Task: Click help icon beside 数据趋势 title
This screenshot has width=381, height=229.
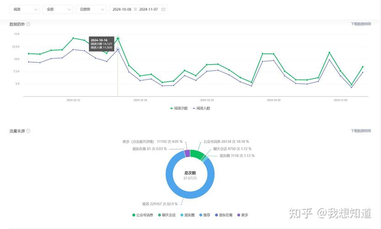Action: [x=28, y=24]
